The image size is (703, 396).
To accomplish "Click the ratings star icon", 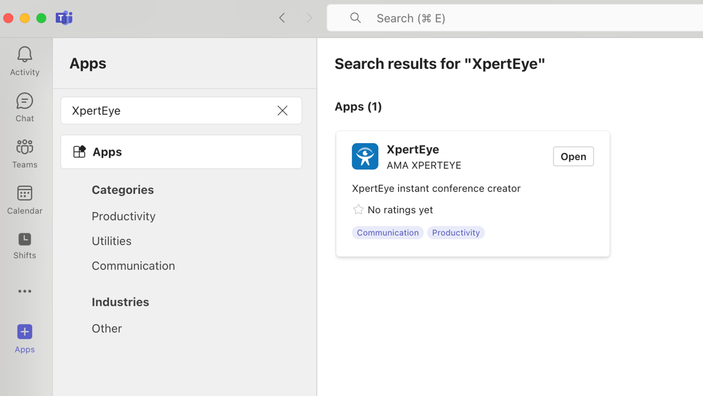I will coord(358,210).
